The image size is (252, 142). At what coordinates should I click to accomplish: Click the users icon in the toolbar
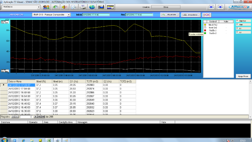(x=47, y=7)
